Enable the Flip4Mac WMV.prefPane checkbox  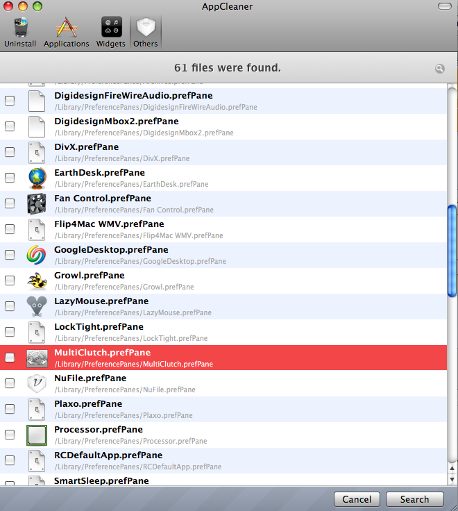tap(10, 229)
